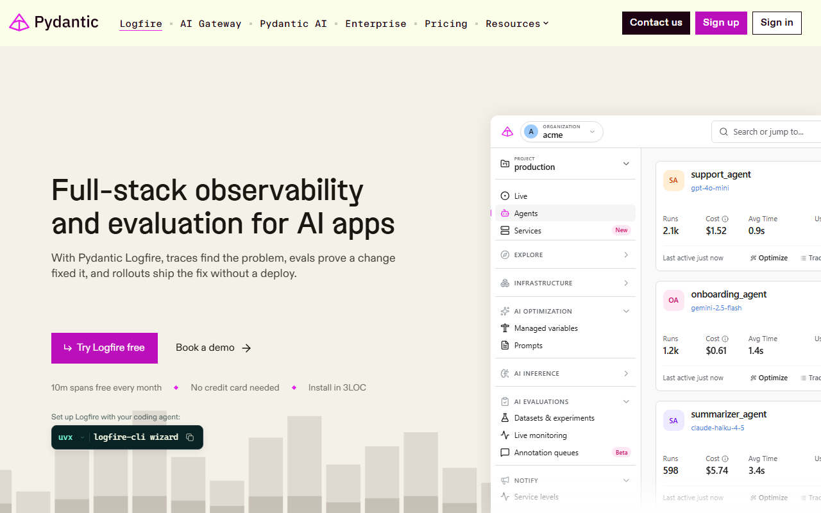Image resolution: width=821 pixels, height=513 pixels.
Task: Click the Agents sidebar icon
Action: (505, 214)
